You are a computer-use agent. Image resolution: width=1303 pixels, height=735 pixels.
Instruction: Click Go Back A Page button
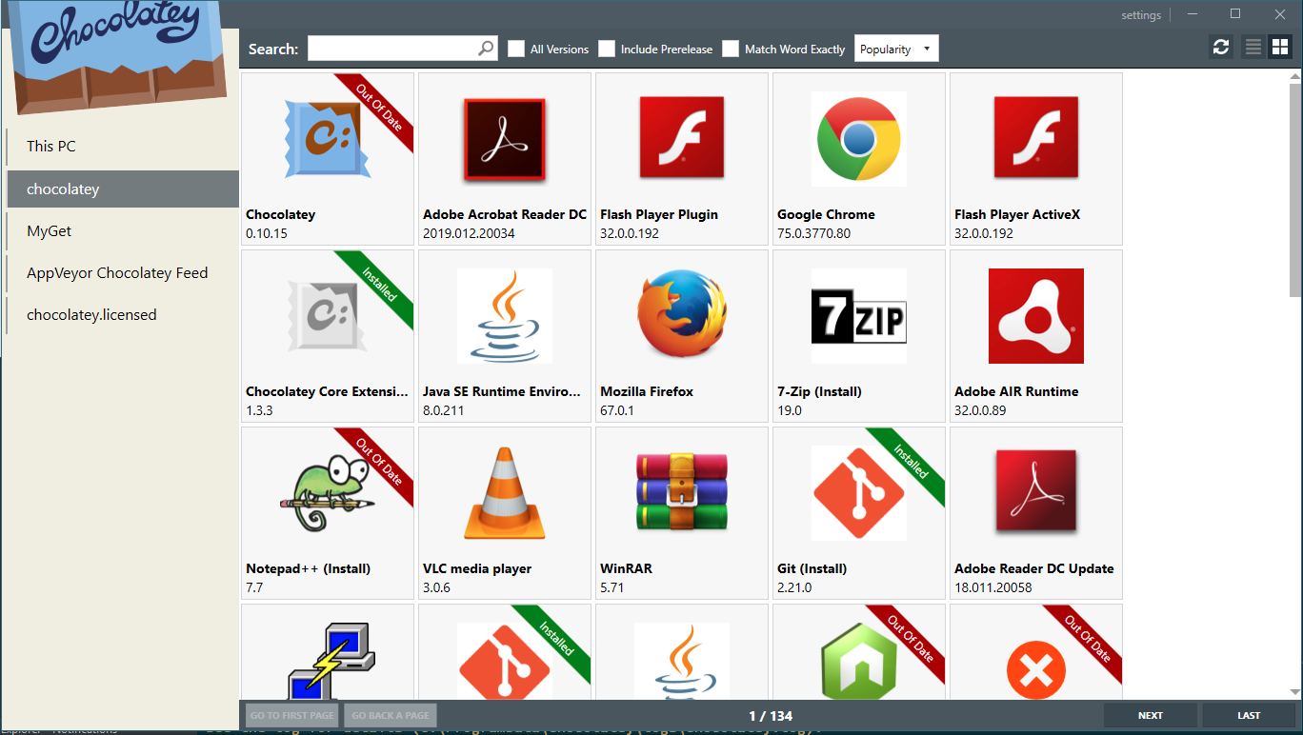pos(391,715)
